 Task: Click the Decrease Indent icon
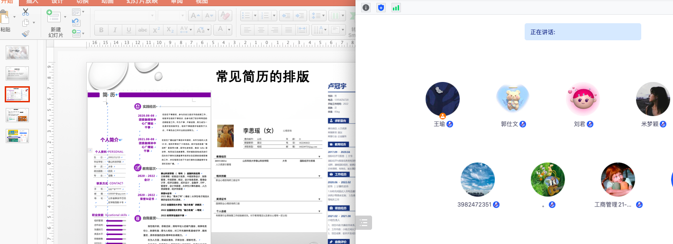point(286,15)
